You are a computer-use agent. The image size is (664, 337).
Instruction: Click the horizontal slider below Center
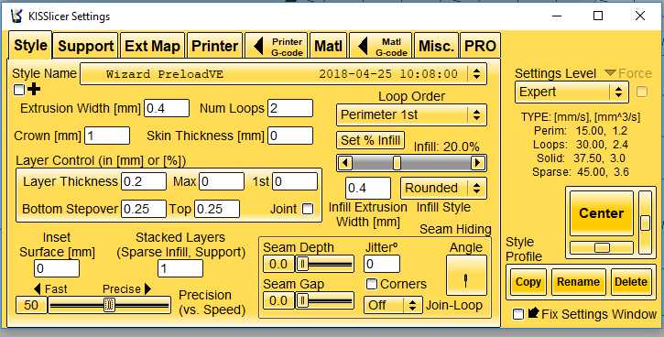click(602, 247)
